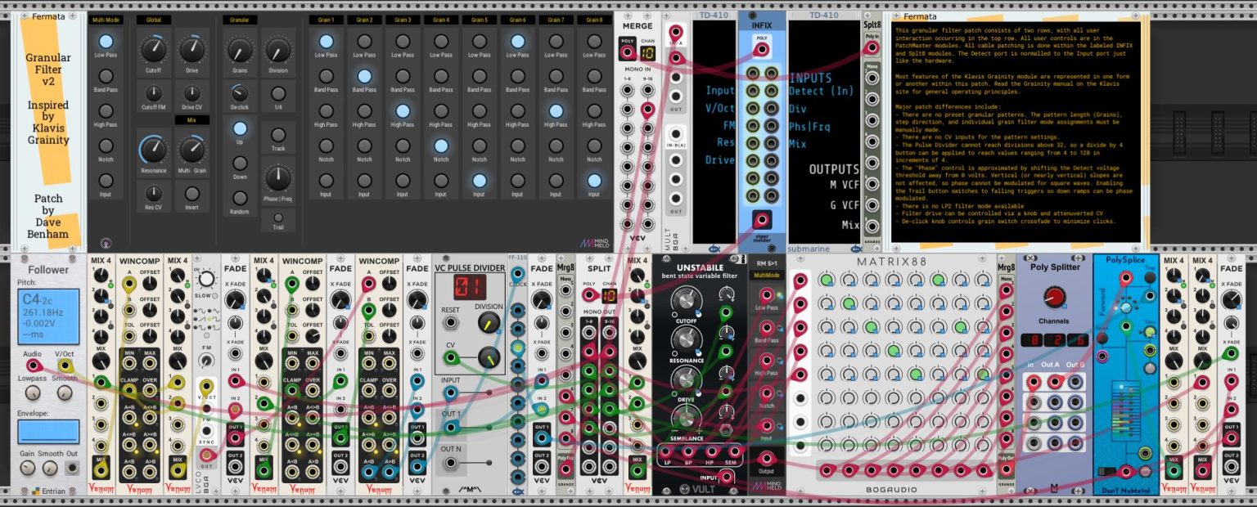Screen dimensions: 1257x507
Task: Select Band Pass in the Multi Mode column
Action: coord(106,76)
